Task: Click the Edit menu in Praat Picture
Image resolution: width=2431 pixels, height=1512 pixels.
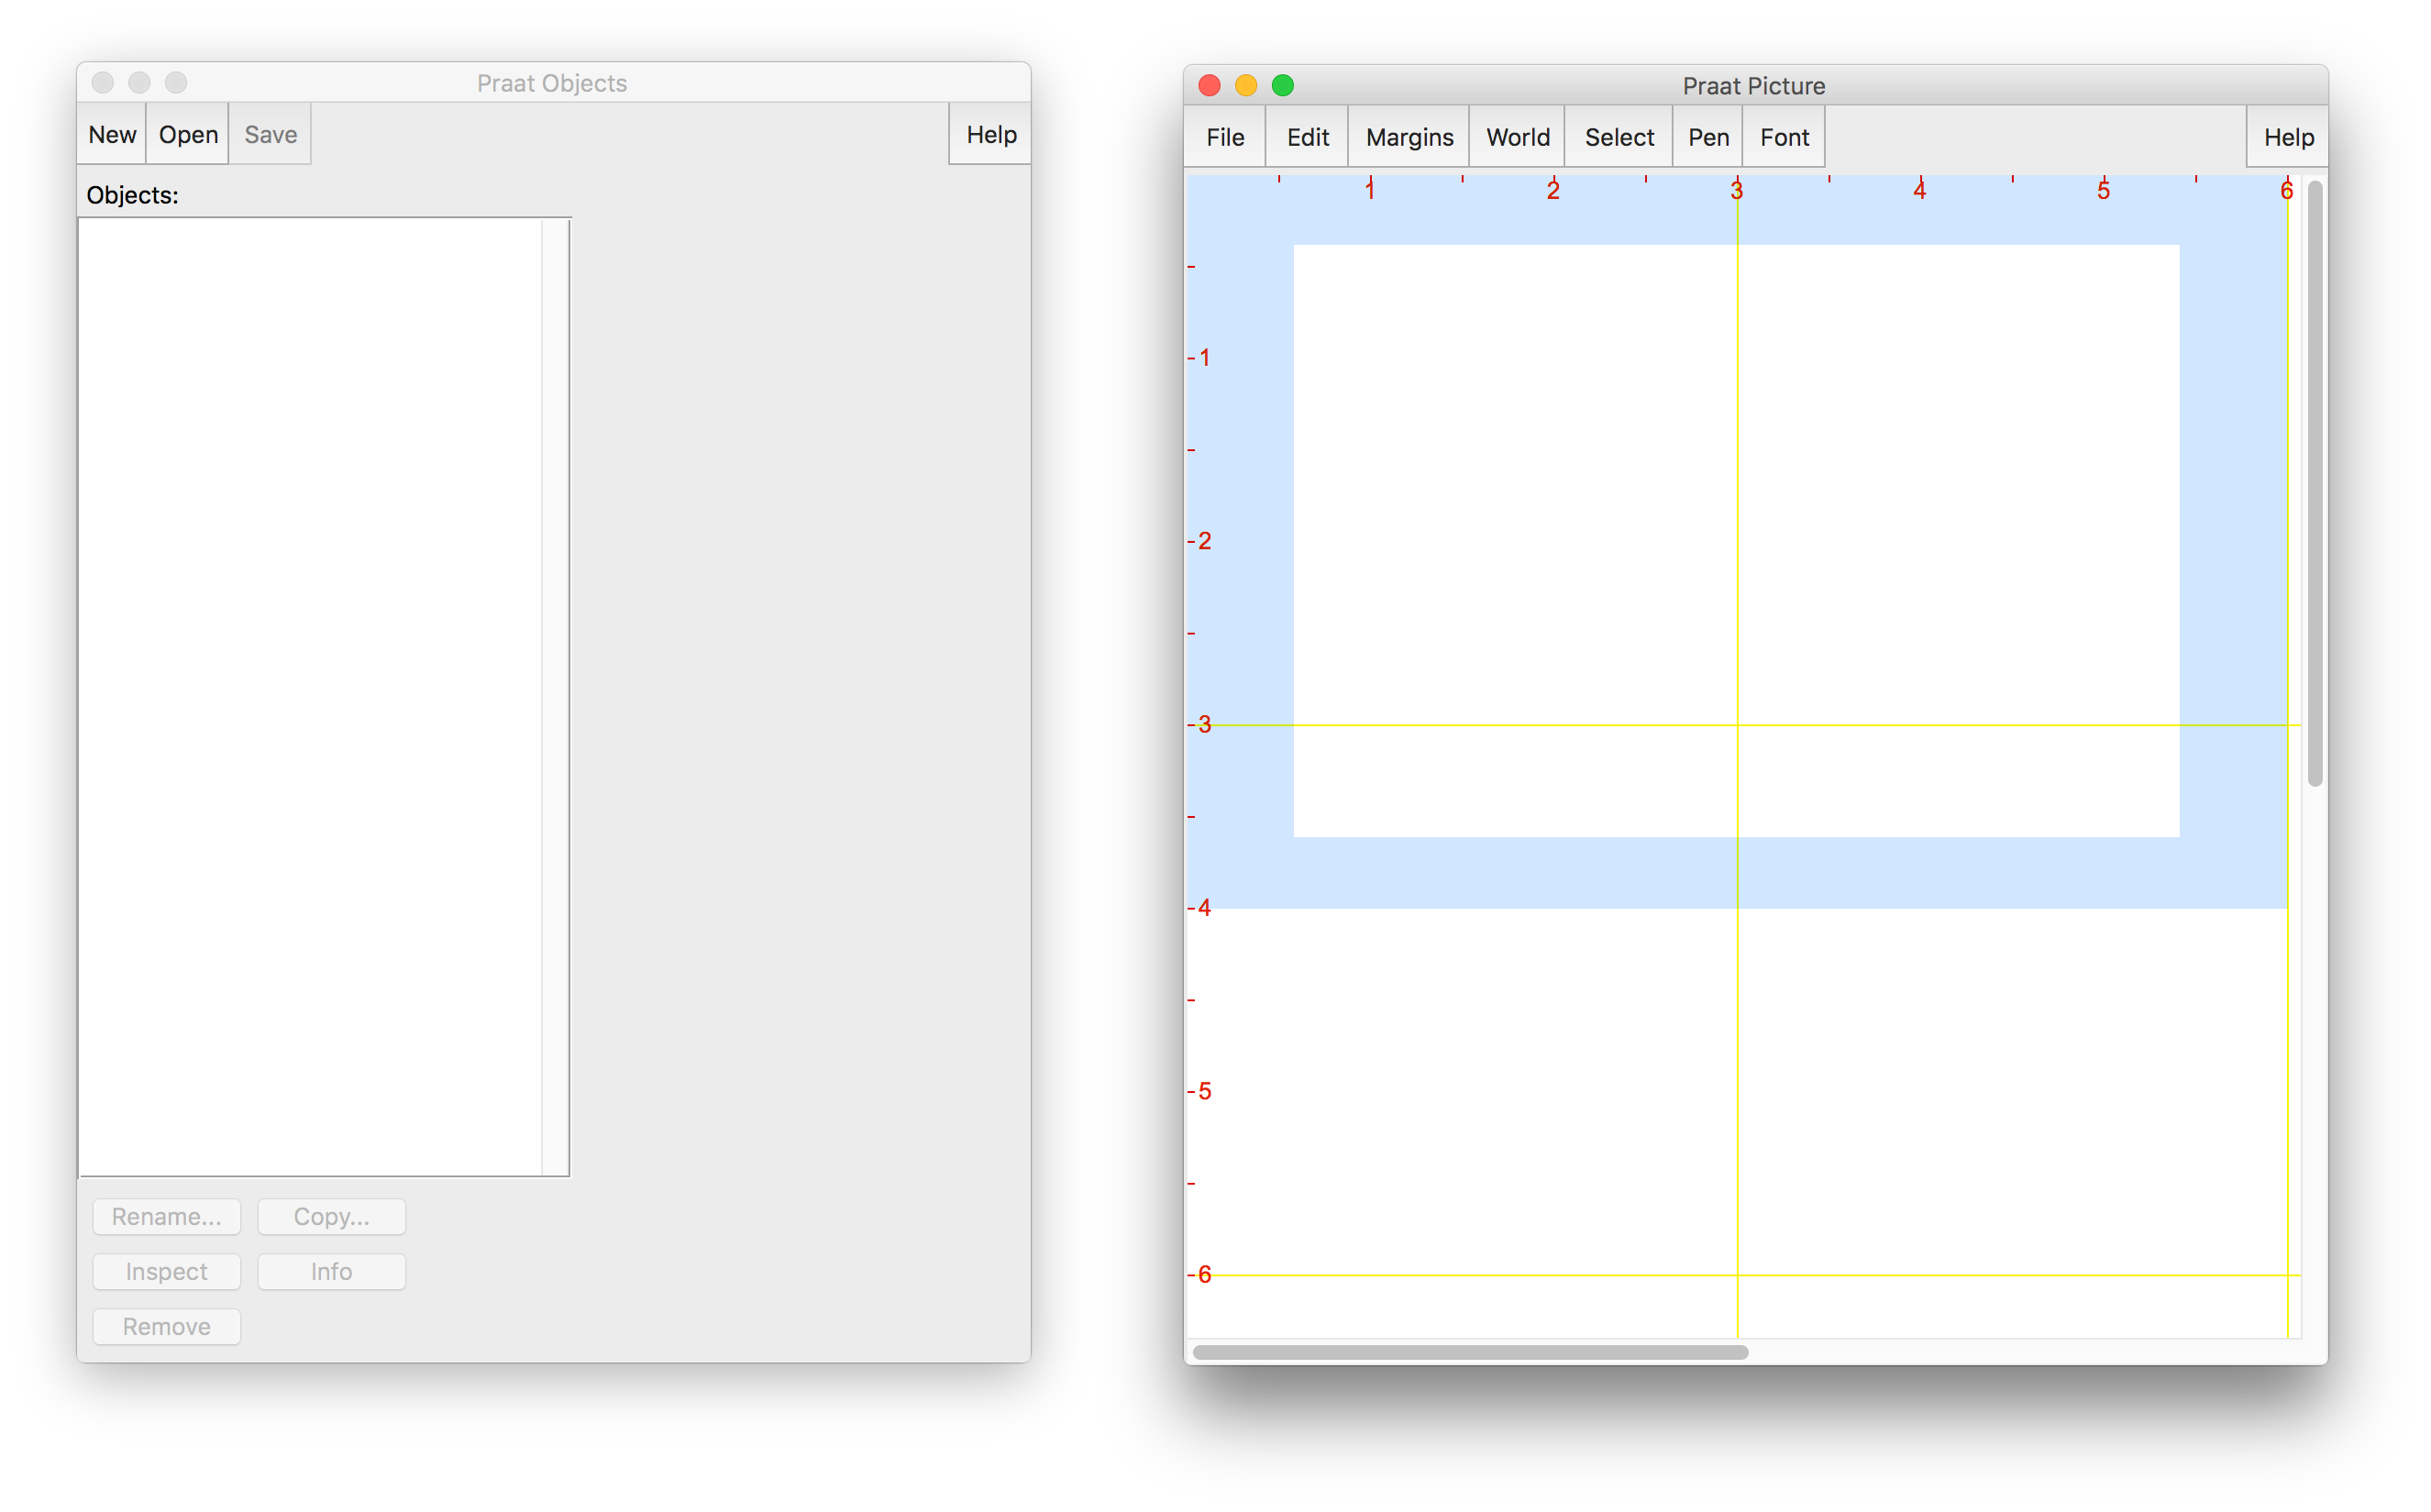Action: (1306, 136)
